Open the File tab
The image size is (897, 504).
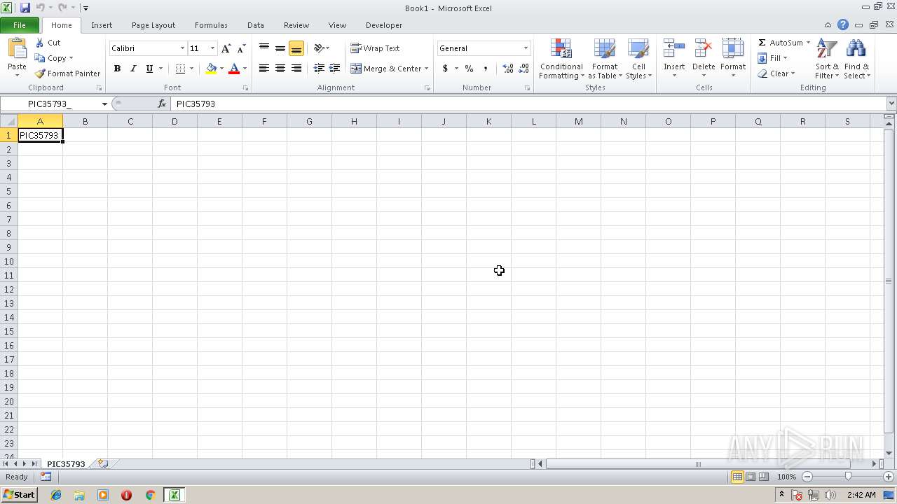(20, 25)
